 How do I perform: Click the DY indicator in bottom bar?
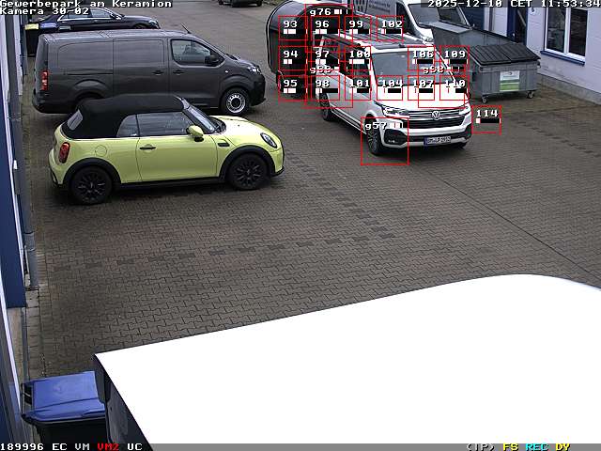click(562, 446)
